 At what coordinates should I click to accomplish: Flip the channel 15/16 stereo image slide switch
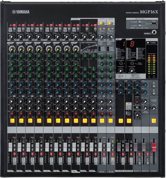pyautogui.click(x=108, y=49)
